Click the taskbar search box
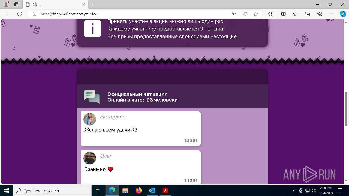This screenshot has width=349, height=196. [52, 191]
